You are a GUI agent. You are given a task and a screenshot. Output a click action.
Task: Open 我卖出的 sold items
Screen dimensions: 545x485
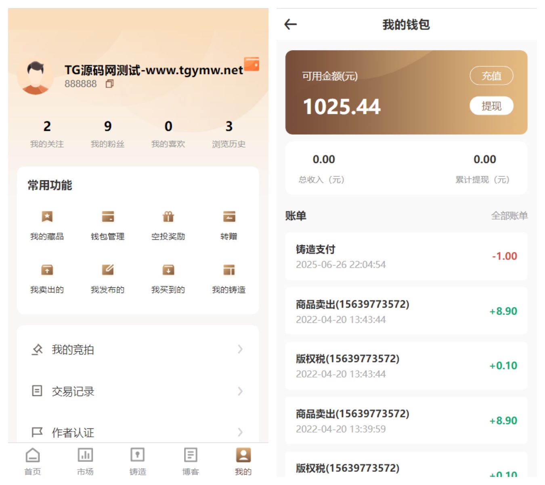pyautogui.click(x=47, y=270)
